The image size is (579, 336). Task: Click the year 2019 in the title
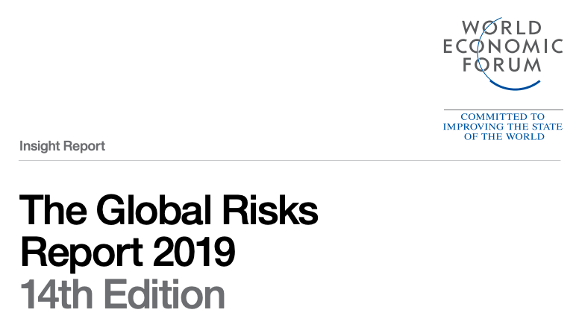click(x=193, y=253)
